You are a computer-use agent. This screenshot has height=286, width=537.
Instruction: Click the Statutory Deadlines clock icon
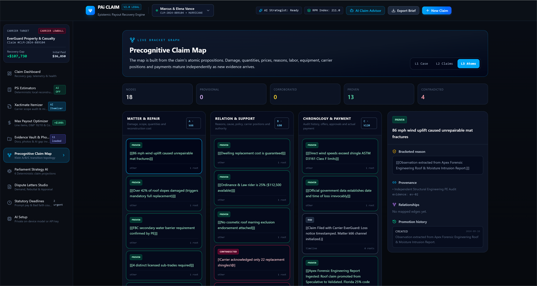coord(9,203)
